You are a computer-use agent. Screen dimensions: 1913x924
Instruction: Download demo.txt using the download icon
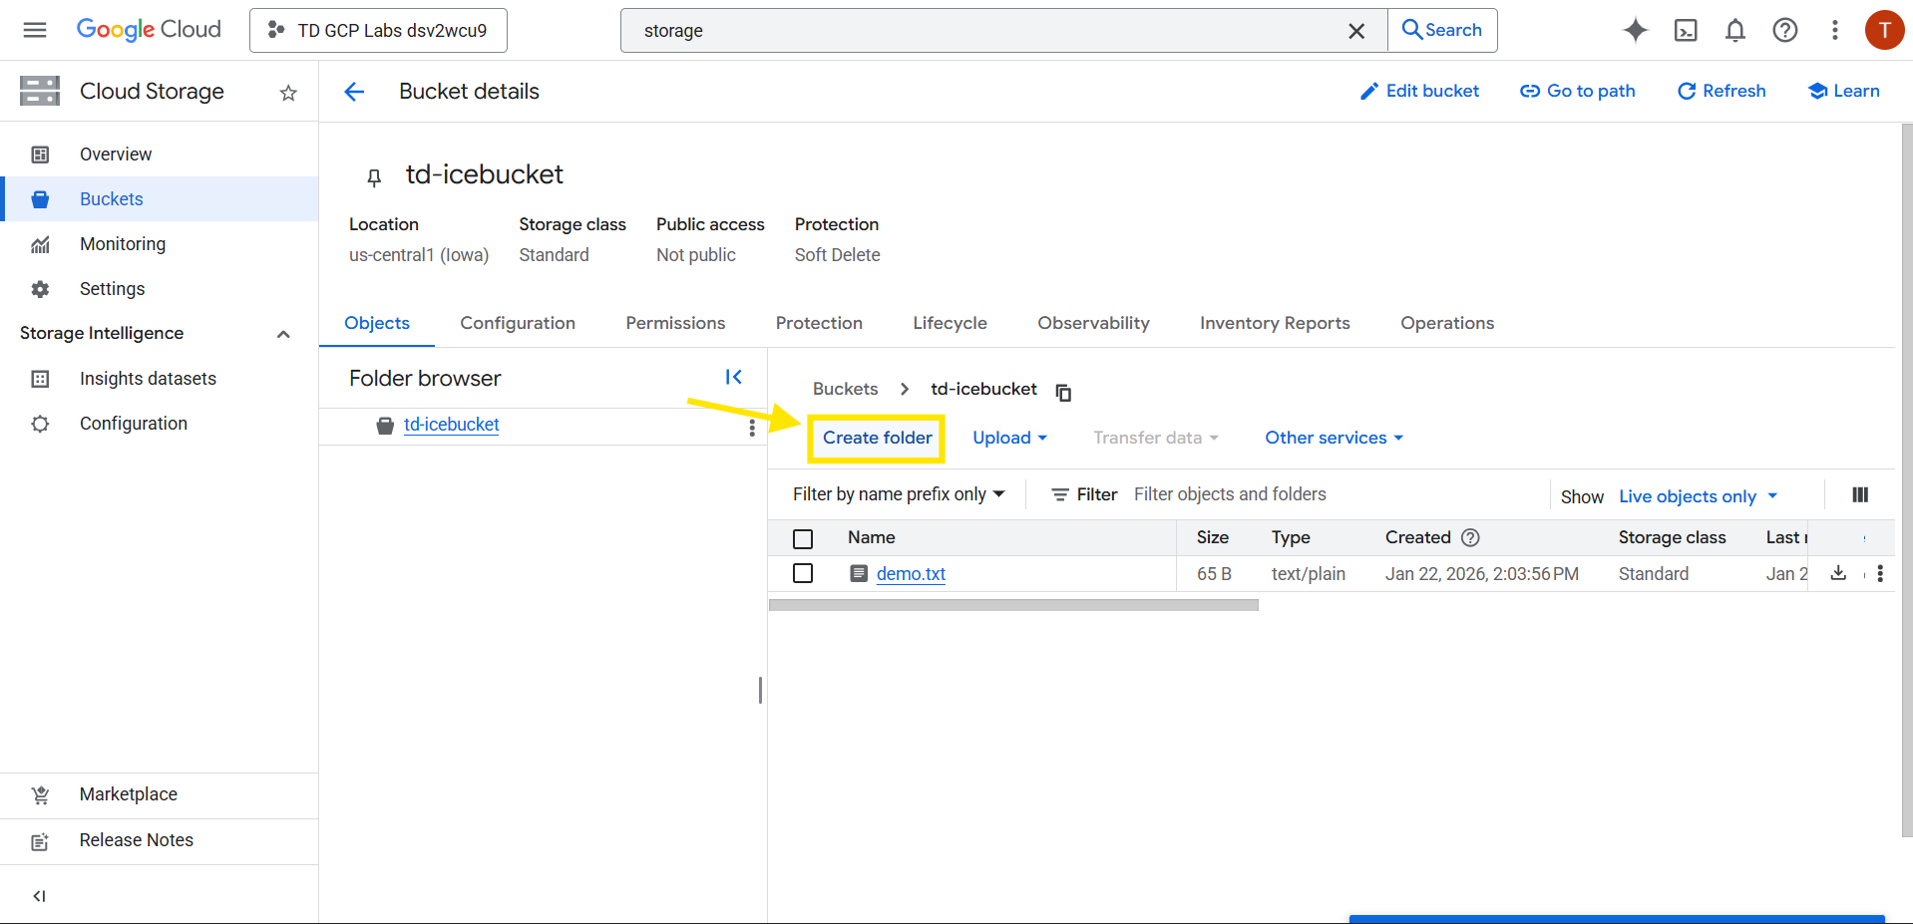1838,573
